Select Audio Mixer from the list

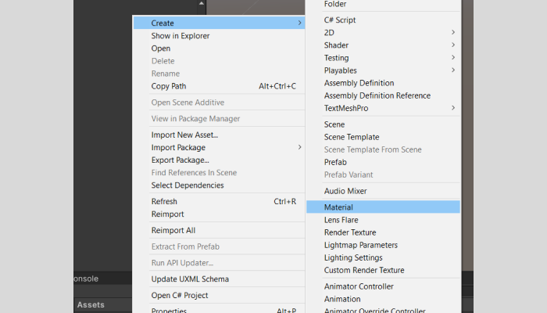pyautogui.click(x=345, y=191)
